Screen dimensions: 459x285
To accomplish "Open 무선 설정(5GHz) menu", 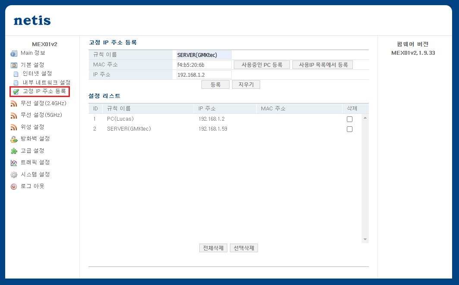I will tap(41, 115).
